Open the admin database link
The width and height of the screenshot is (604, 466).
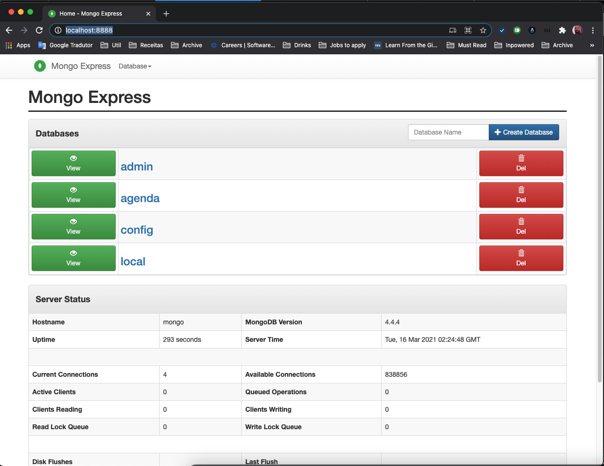tap(137, 167)
